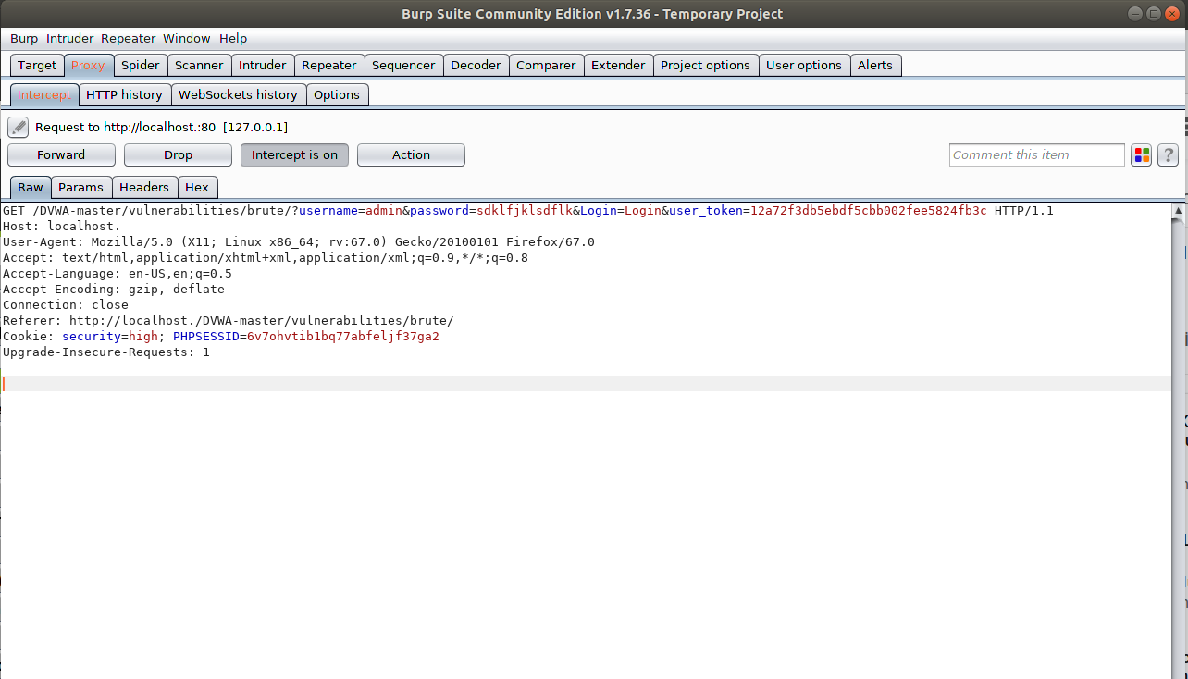1188x679 pixels.
Task: Show the Params request view
Action: click(81, 187)
